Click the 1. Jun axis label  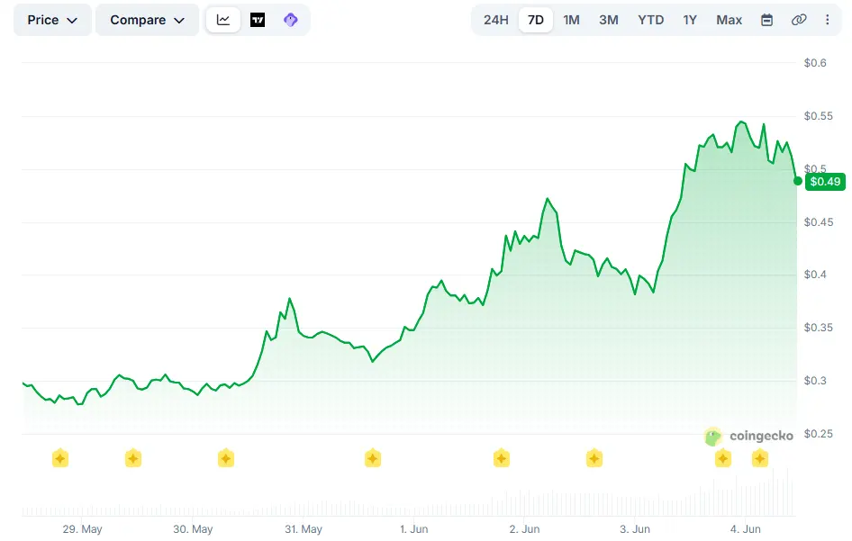pos(414,529)
